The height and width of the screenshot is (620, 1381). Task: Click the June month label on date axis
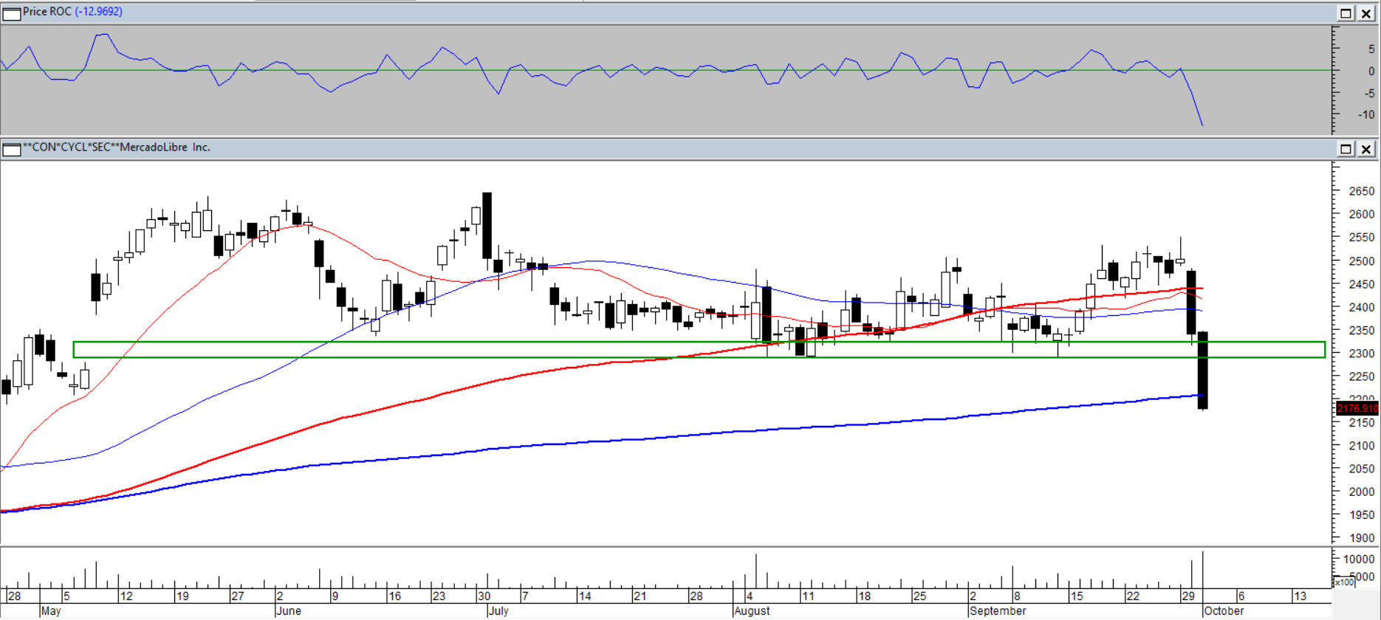click(288, 611)
